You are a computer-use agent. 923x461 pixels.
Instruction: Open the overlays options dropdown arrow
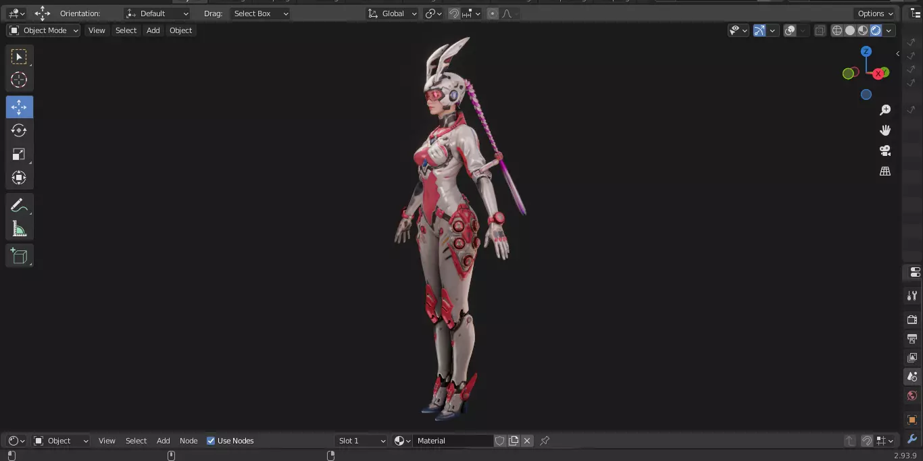[x=801, y=30]
